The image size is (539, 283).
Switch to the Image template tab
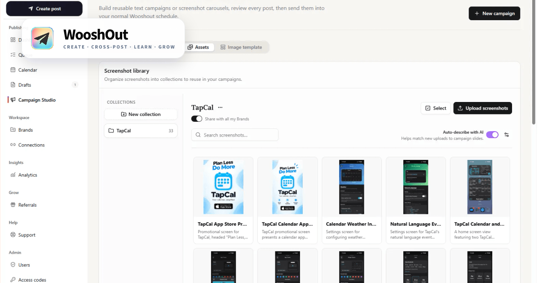241,47
